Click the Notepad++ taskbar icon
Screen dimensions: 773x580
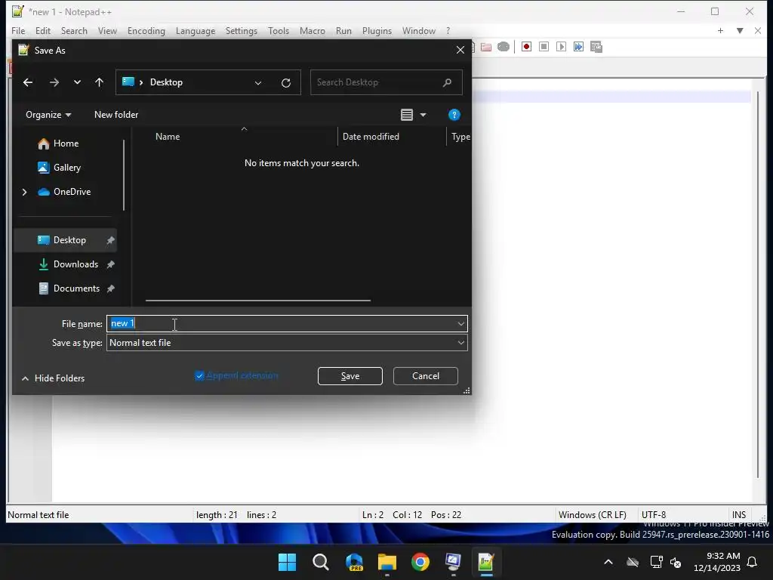pos(486,562)
